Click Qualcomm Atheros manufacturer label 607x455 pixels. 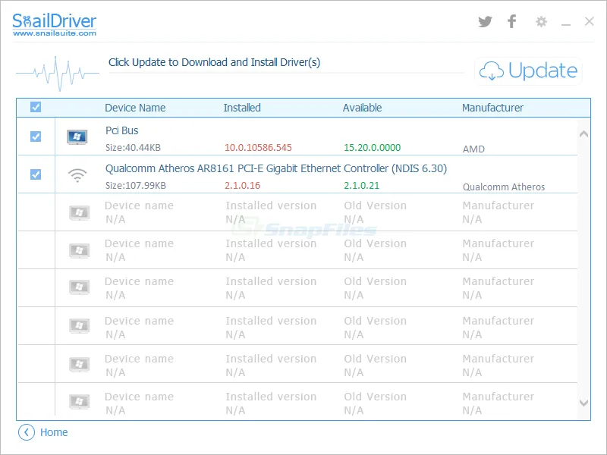(x=504, y=187)
